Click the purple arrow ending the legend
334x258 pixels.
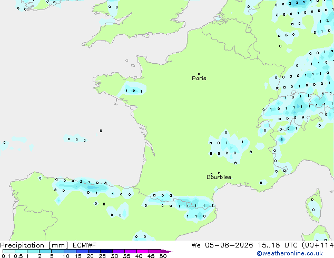click(x=167, y=251)
